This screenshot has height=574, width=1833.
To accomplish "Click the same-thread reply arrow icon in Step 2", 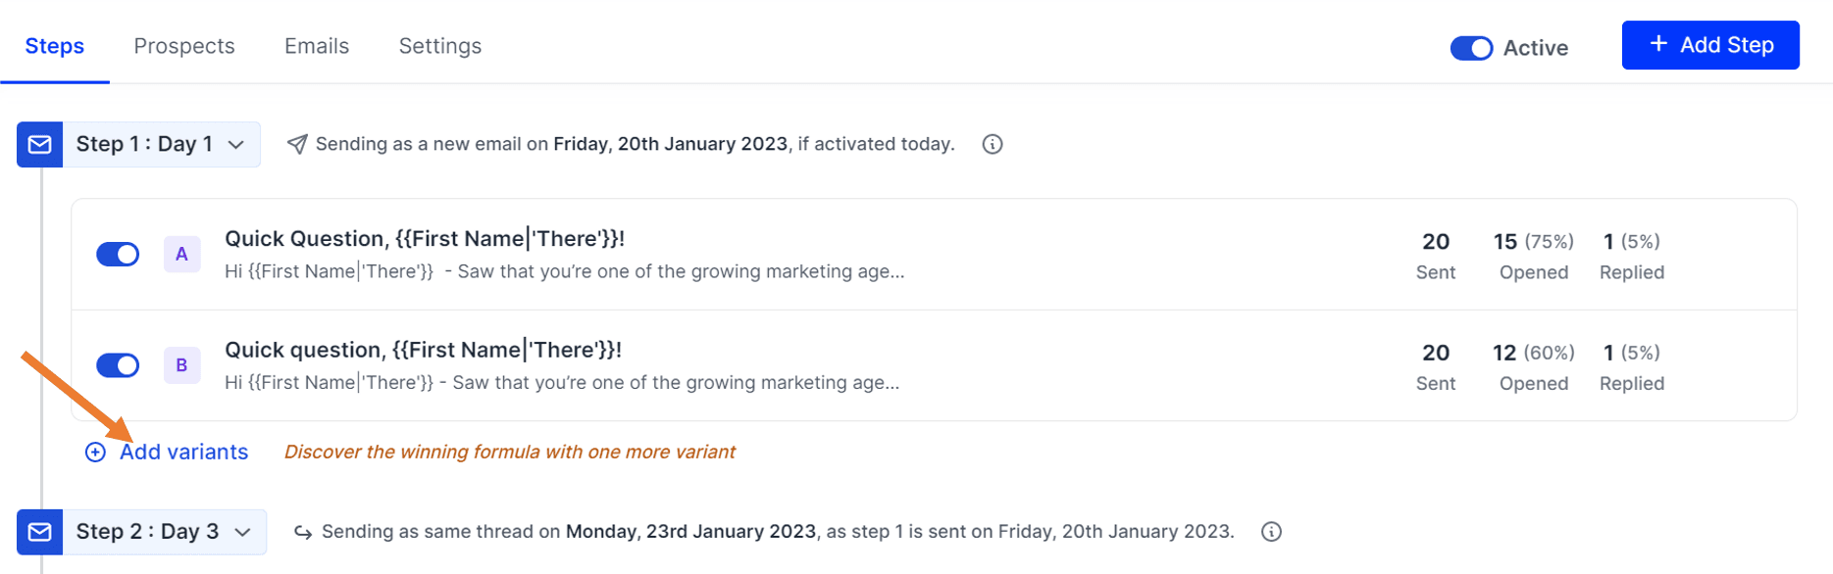I will point(303,533).
